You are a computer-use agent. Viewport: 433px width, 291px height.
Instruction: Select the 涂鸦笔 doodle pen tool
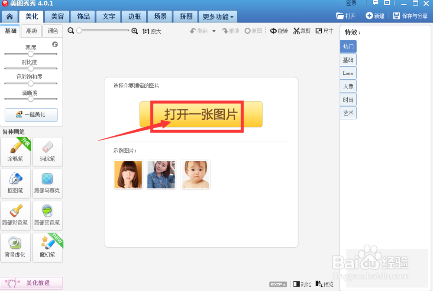(x=16, y=152)
